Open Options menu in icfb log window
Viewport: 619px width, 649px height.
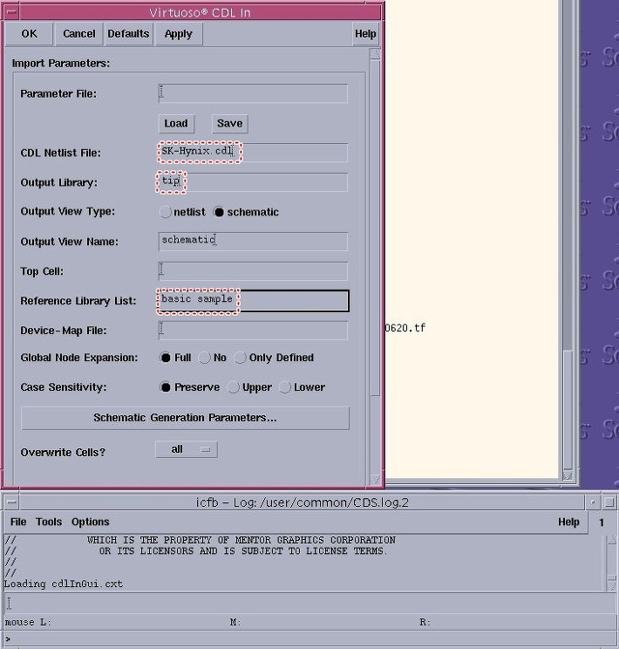[90, 522]
